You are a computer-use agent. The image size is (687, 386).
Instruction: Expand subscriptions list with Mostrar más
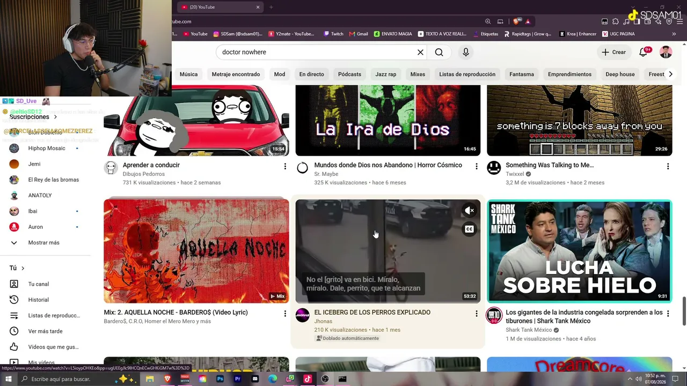(x=45, y=243)
